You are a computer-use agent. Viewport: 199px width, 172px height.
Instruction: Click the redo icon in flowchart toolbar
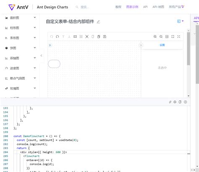tap(58, 36)
